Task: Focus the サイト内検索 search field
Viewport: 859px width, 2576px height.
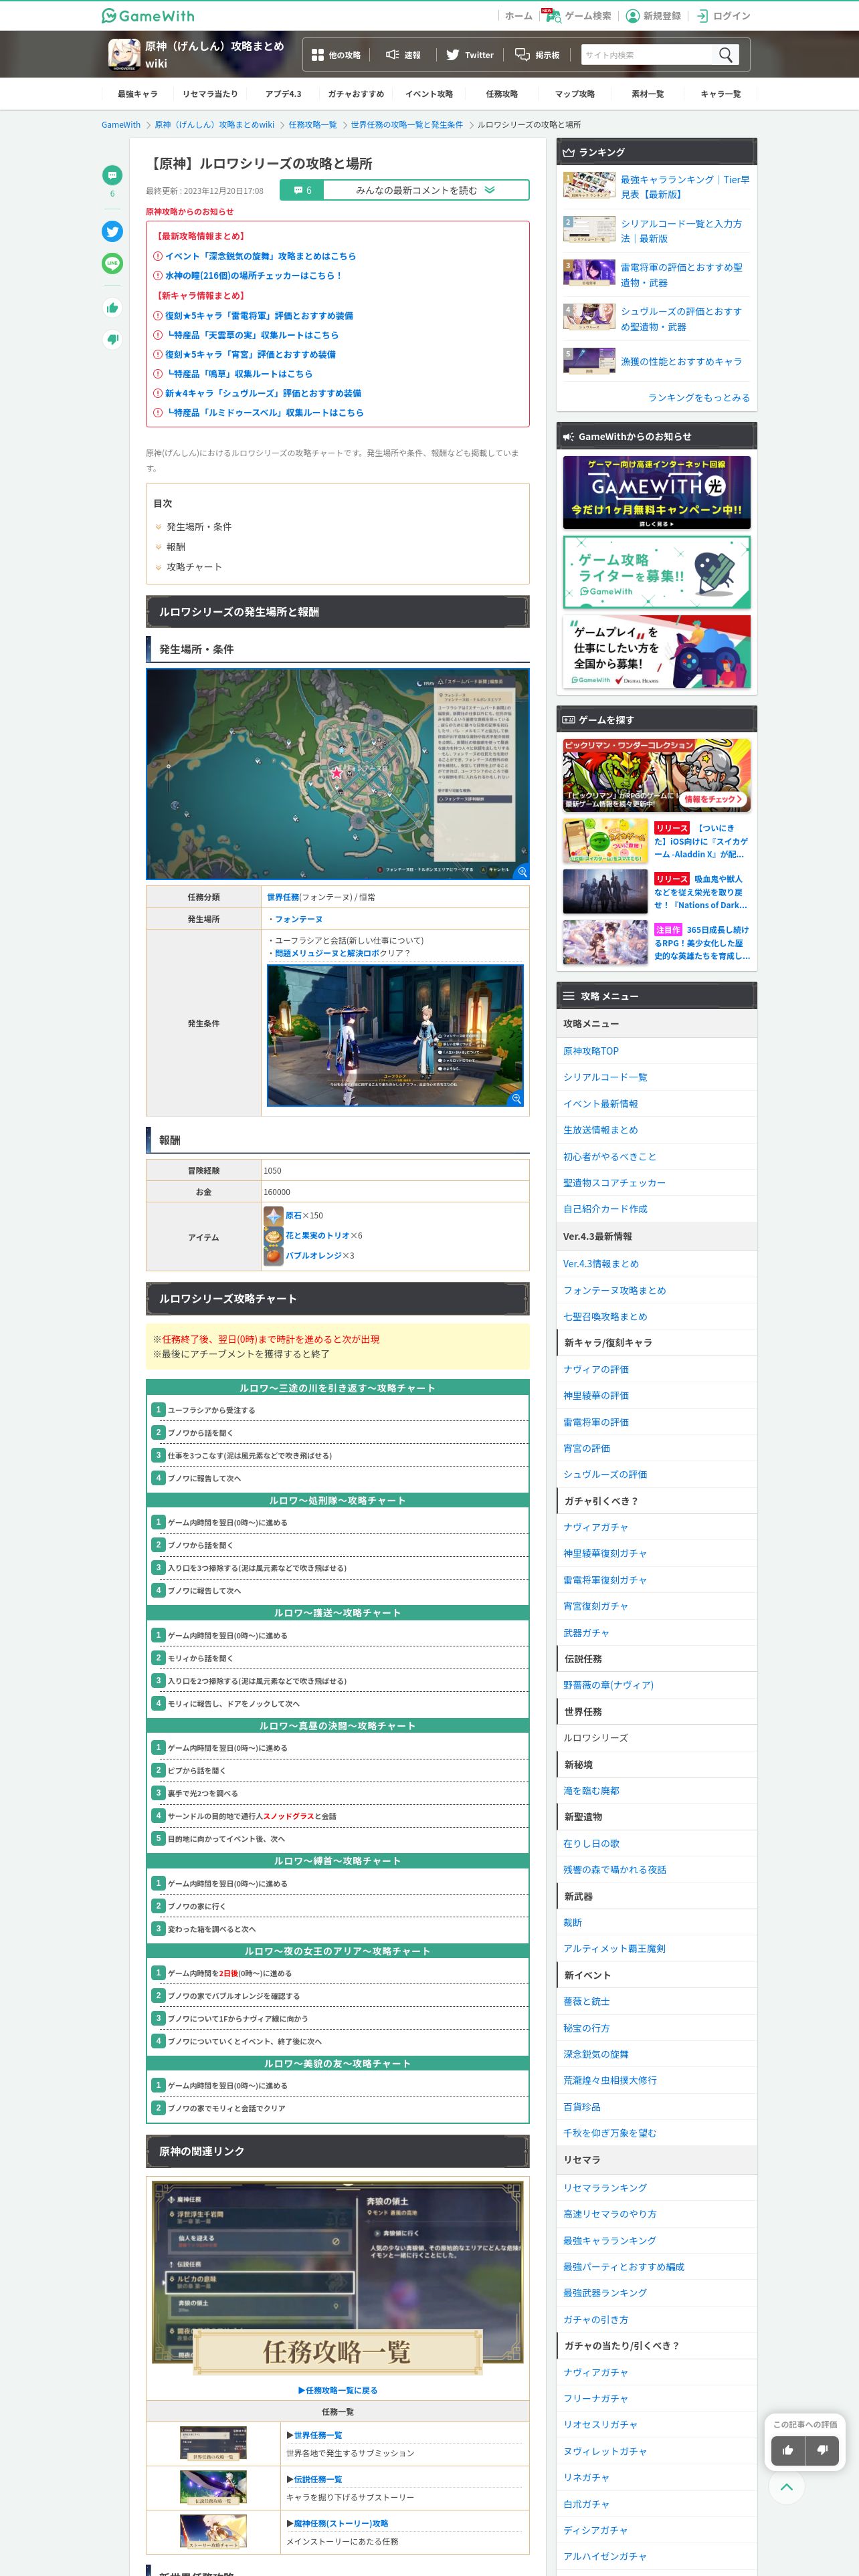Action: click(648, 55)
